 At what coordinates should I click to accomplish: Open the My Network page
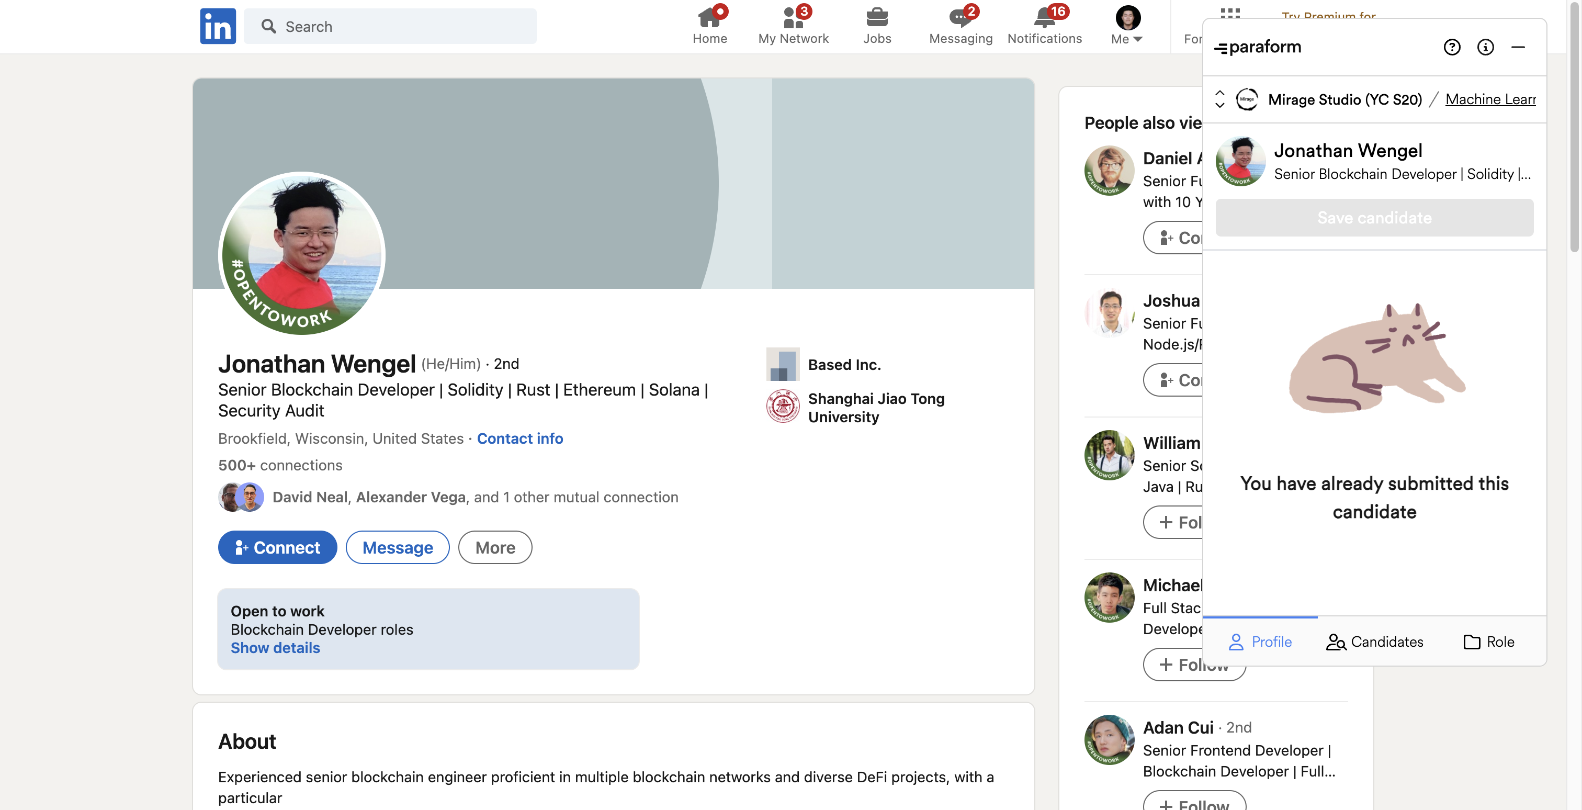click(x=793, y=25)
